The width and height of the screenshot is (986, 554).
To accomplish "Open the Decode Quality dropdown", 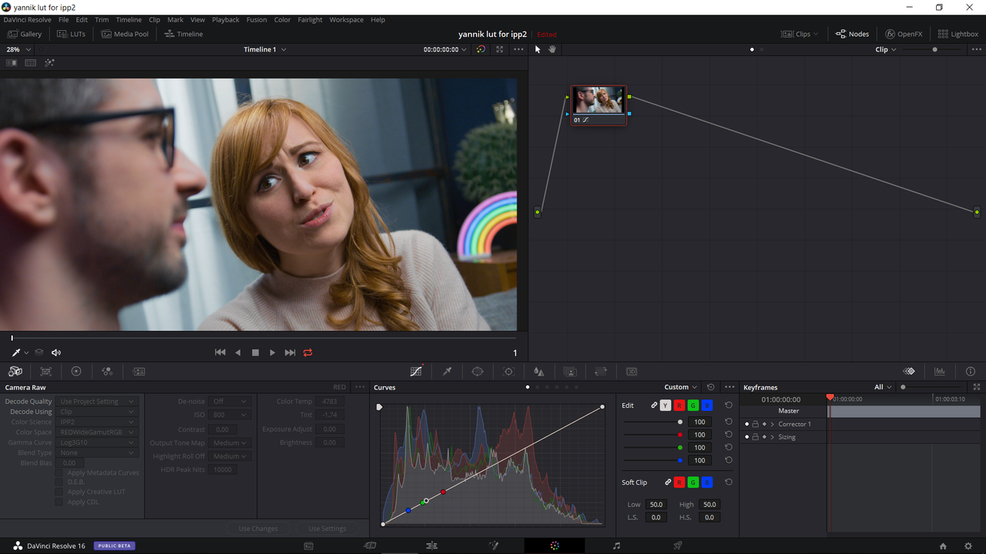I will coord(98,402).
